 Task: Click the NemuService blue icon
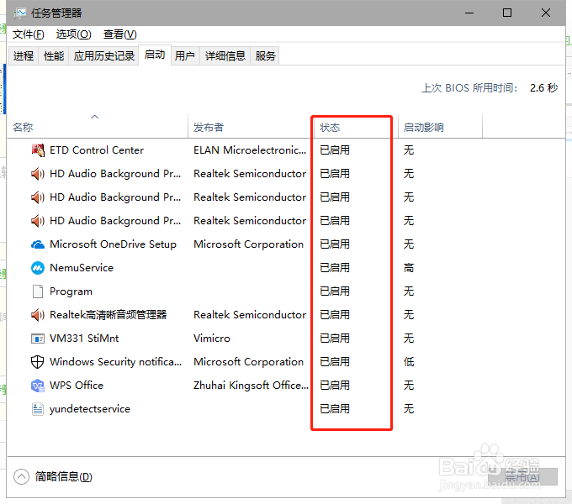tap(38, 268)
